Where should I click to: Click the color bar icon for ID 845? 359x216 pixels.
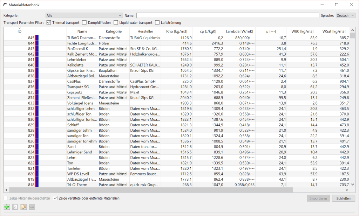click(37, 38)
